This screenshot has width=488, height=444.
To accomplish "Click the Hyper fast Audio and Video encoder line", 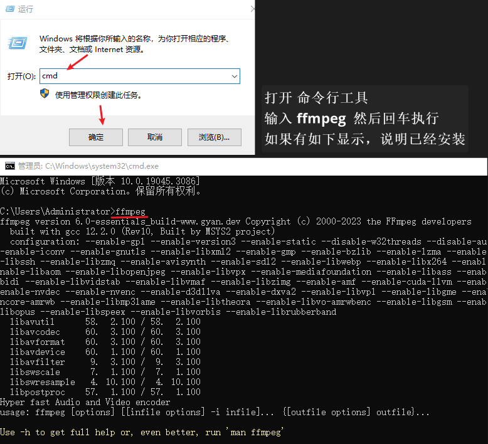I will click(85, 402).
